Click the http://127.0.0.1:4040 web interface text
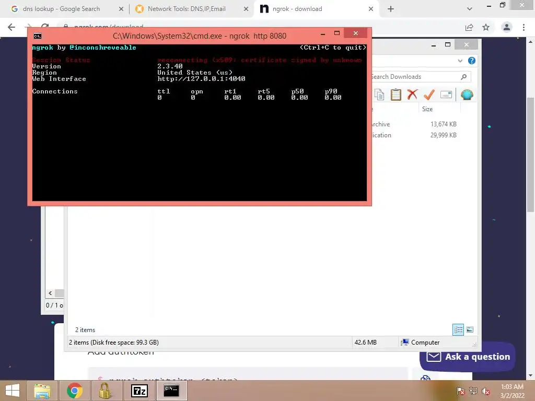535x401 pixels. coord(201,79)
